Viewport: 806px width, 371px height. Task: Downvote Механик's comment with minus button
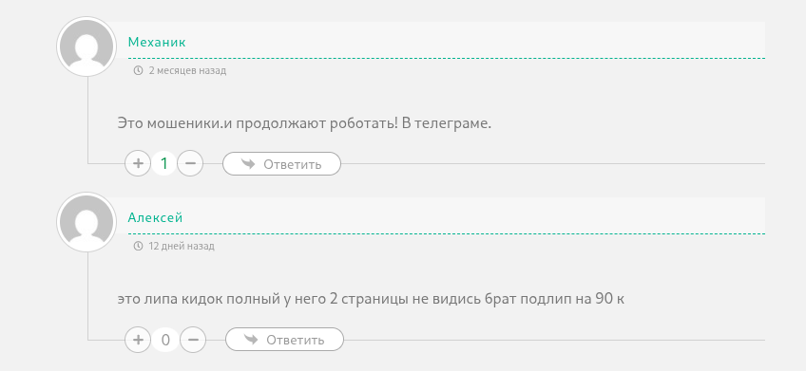(190, 164)
